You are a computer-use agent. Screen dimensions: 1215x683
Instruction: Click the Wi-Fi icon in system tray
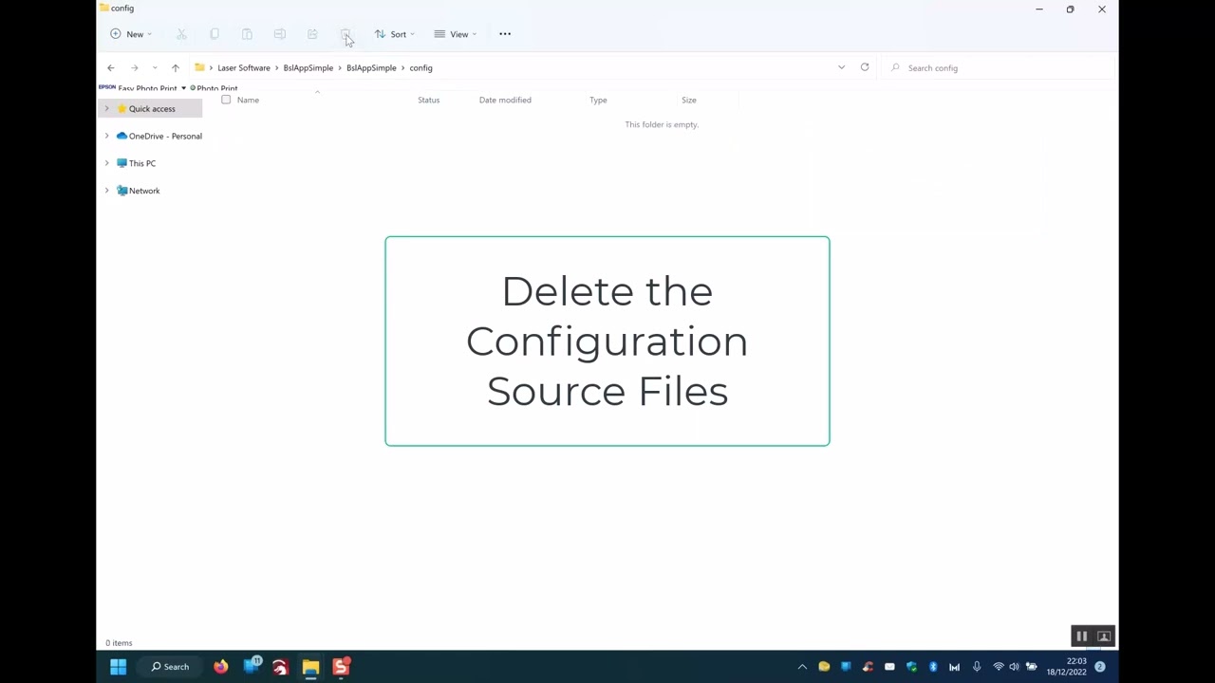click(998, 667)
